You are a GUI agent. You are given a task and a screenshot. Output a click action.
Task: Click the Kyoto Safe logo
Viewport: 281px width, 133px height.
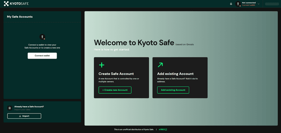[16, 4]
